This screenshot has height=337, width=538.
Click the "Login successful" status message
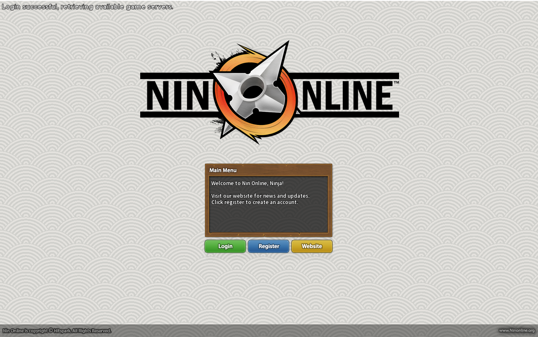coord(87,7)
